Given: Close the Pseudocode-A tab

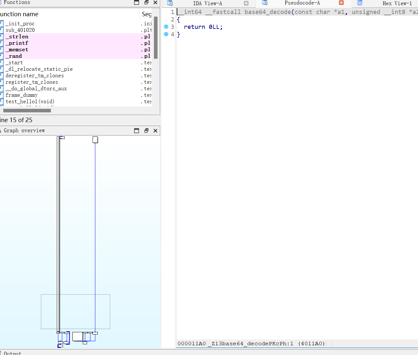Looking at the screenshot, I should (341, 3).
